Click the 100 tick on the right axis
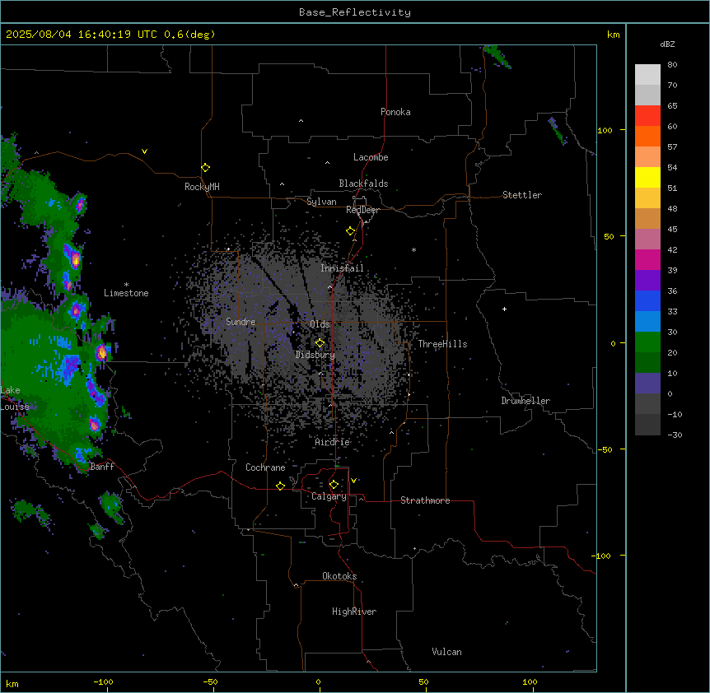Screen dimensions: 710x693 click(x=605, y=130)
